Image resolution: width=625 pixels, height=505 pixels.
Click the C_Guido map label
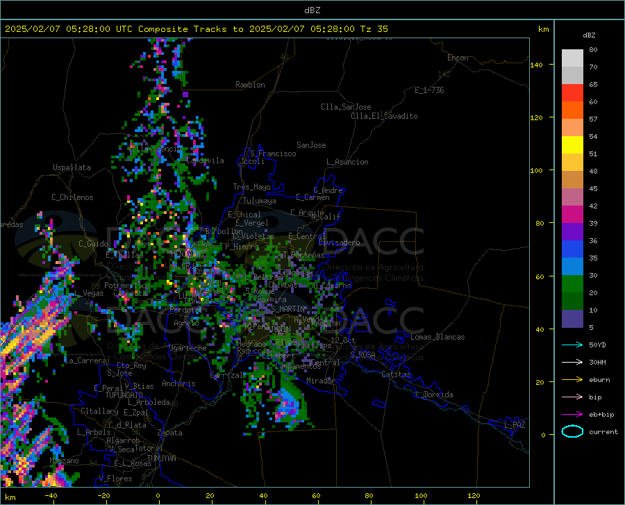point(93,244)
